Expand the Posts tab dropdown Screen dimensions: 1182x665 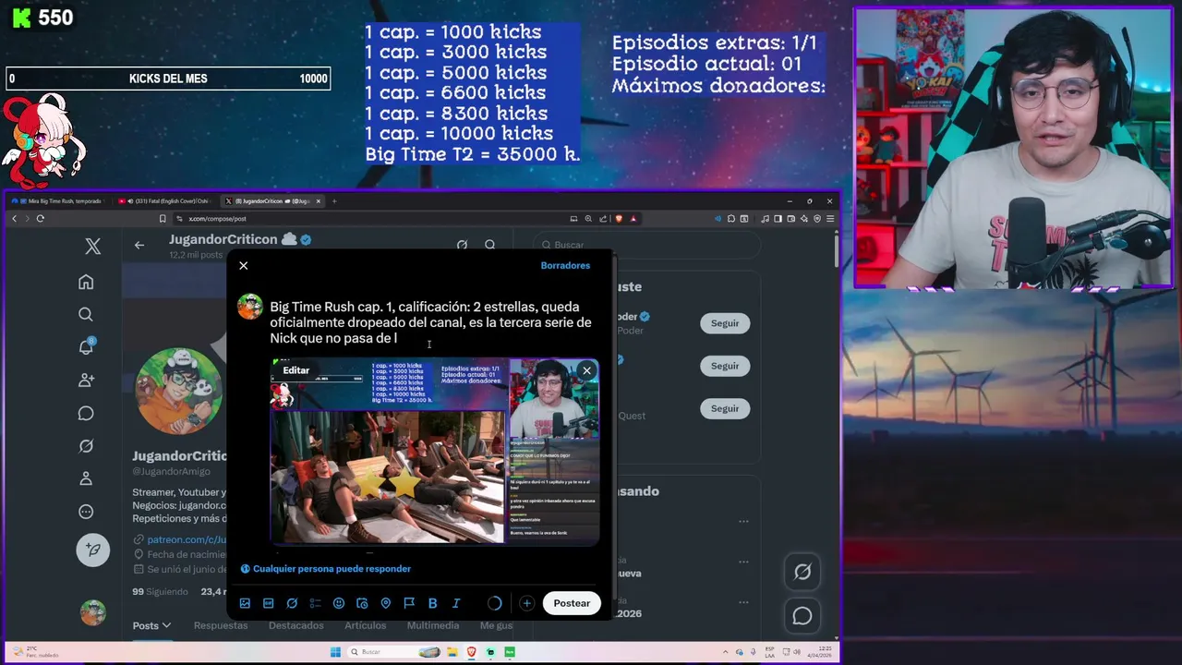click(151, 625)
